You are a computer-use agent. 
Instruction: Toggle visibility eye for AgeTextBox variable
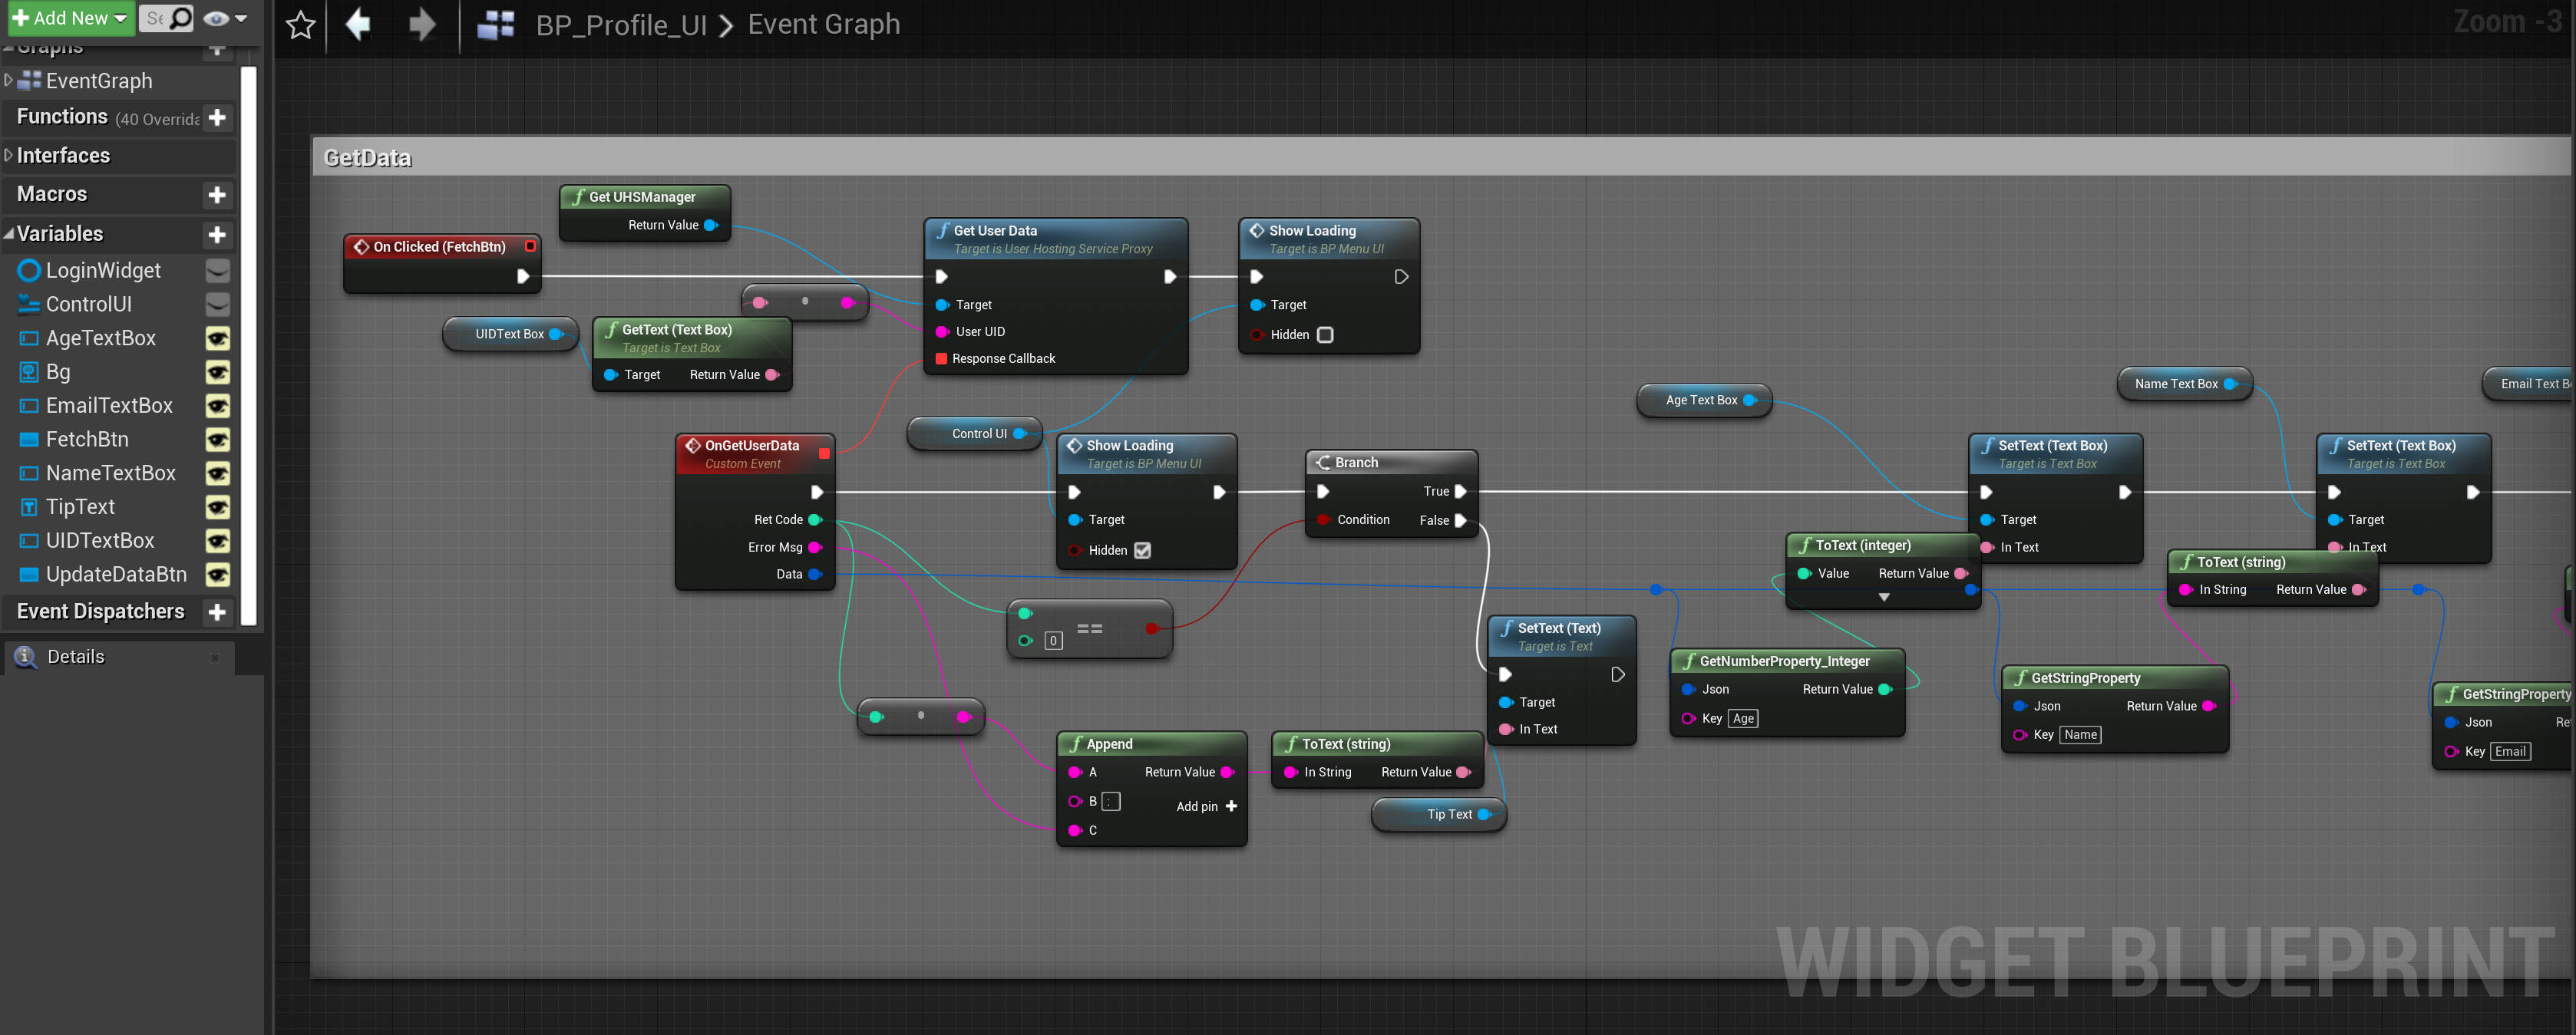click(217, 339)
